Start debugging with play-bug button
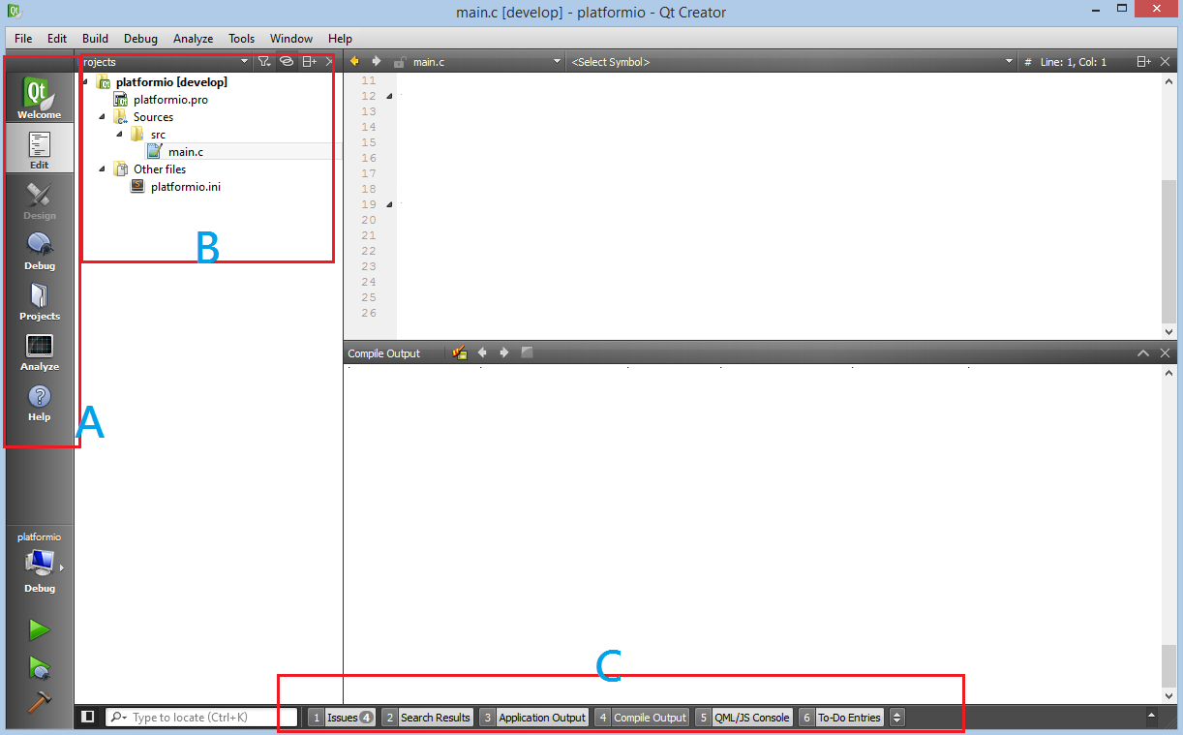The height and width of the screenshot is (735, 1183). [x=39, y=667]
